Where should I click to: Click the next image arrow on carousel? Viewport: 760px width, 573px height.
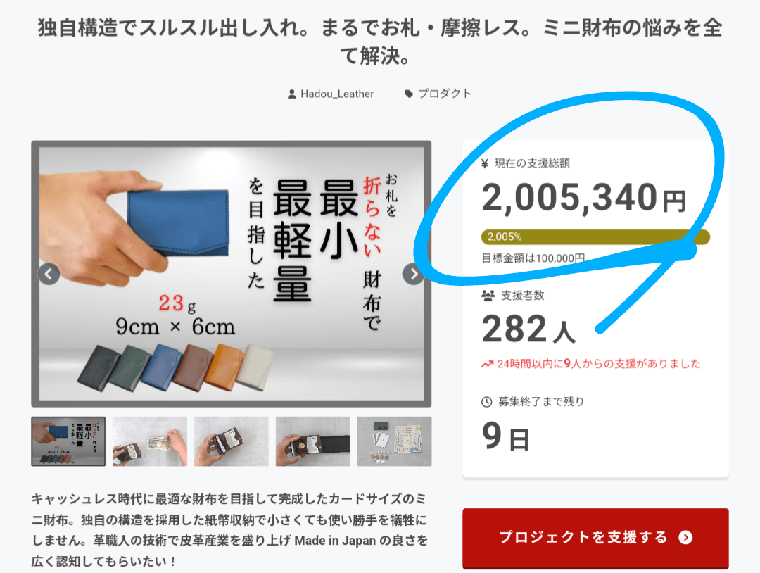tap(414, 275)
